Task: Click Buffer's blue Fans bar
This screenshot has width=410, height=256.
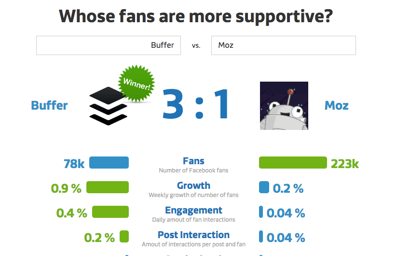Action: (x=109, y=163)
